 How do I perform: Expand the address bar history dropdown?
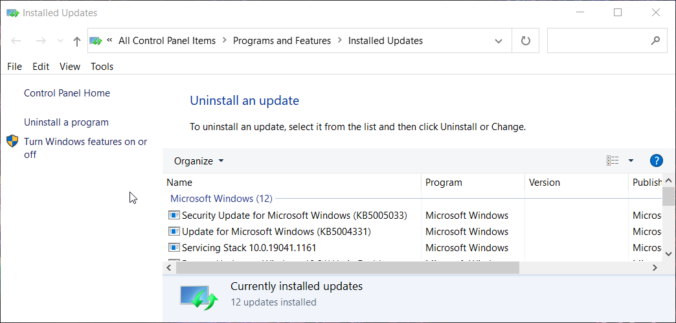pos(499,41)
